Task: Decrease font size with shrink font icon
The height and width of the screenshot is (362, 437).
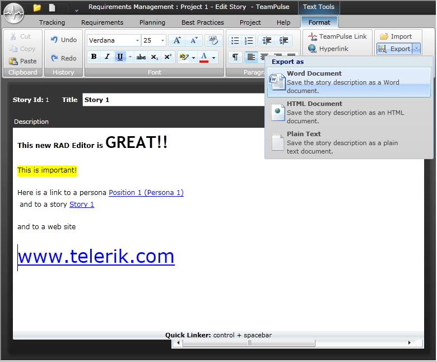Action: coord(194,40)
